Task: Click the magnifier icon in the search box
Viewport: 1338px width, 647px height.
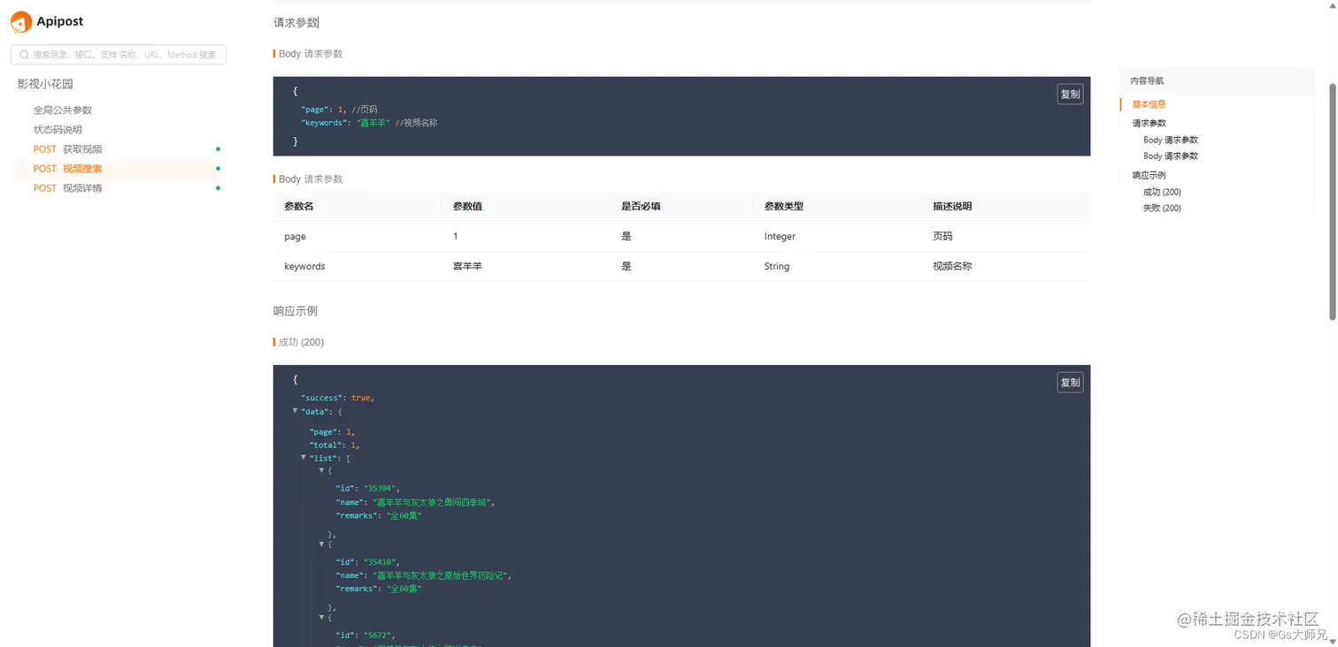Action: click(24, 55)
